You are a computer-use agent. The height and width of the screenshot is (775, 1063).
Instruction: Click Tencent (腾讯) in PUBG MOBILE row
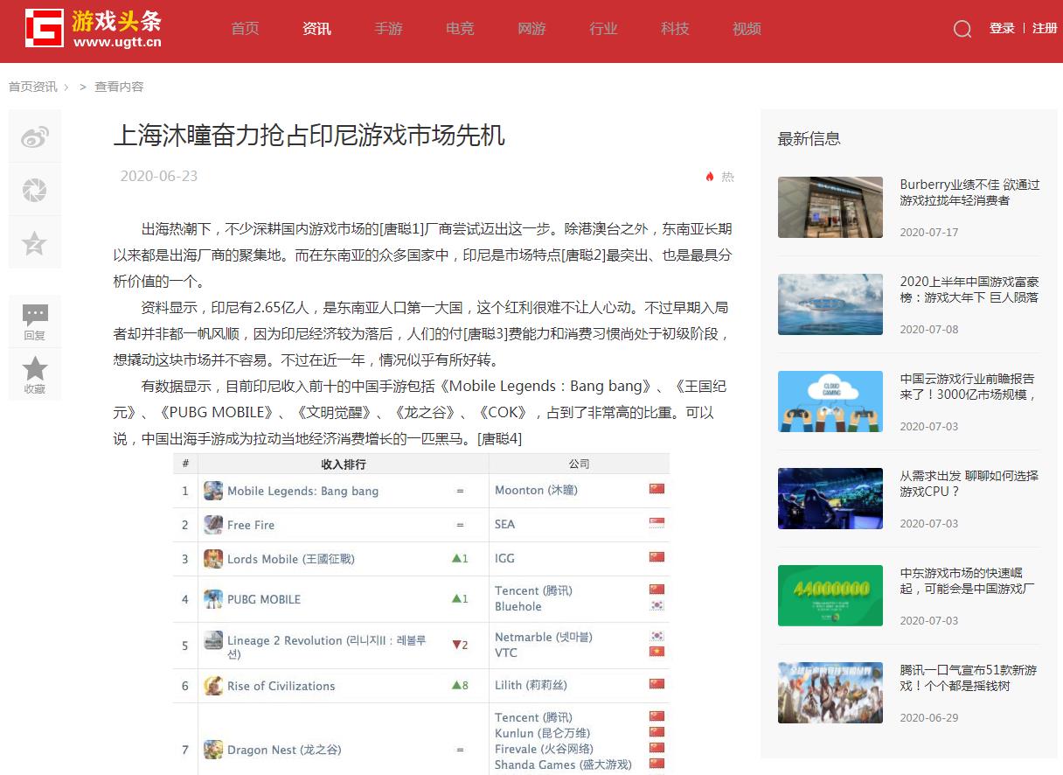click(533, 590)
